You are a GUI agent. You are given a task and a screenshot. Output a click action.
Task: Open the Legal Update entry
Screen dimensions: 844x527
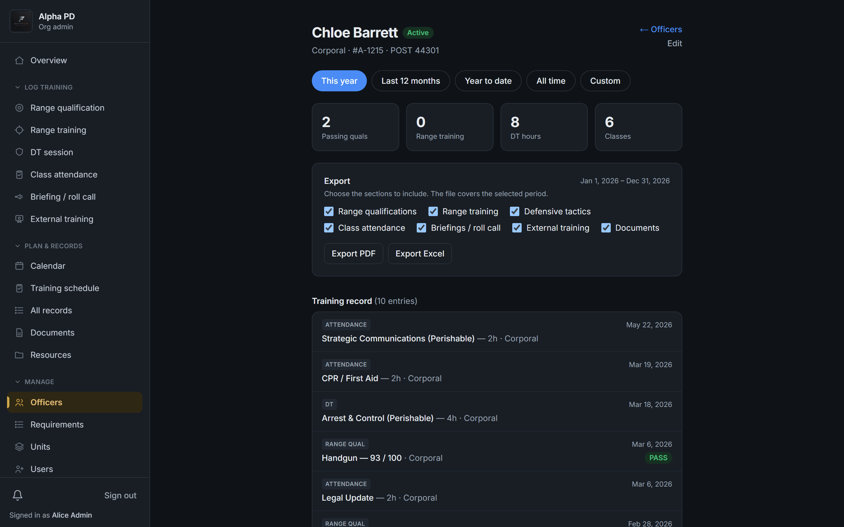pos(497,491)
